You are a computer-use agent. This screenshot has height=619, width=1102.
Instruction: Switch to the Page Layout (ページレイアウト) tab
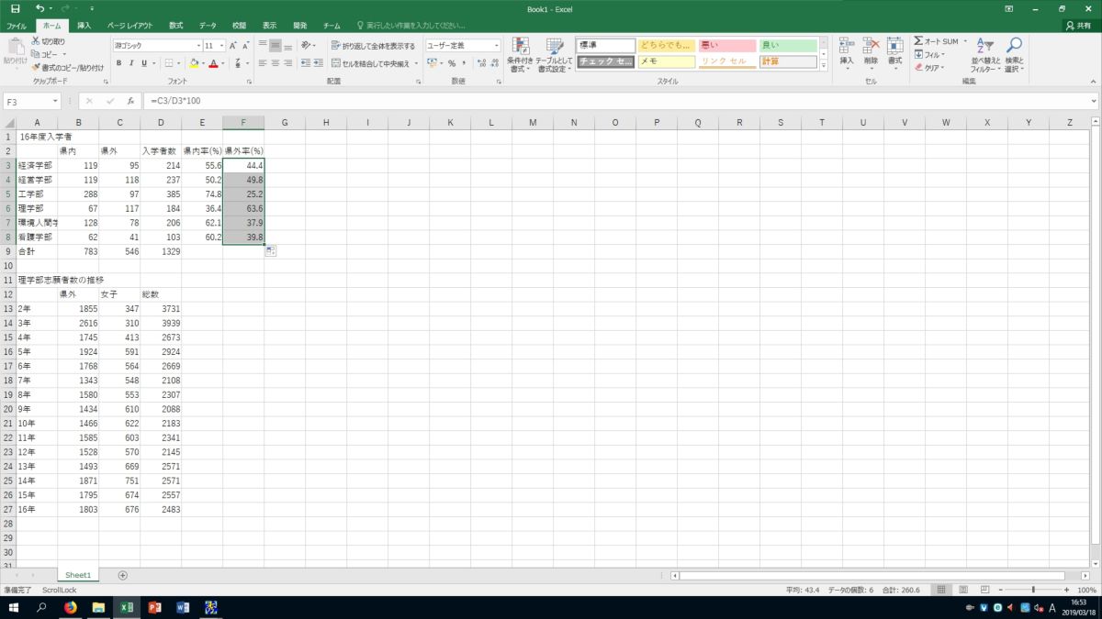129,26
